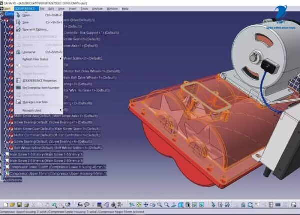Open the Help menu
The width and height of the screenshot is (300, 215).
tap(125, 8)
